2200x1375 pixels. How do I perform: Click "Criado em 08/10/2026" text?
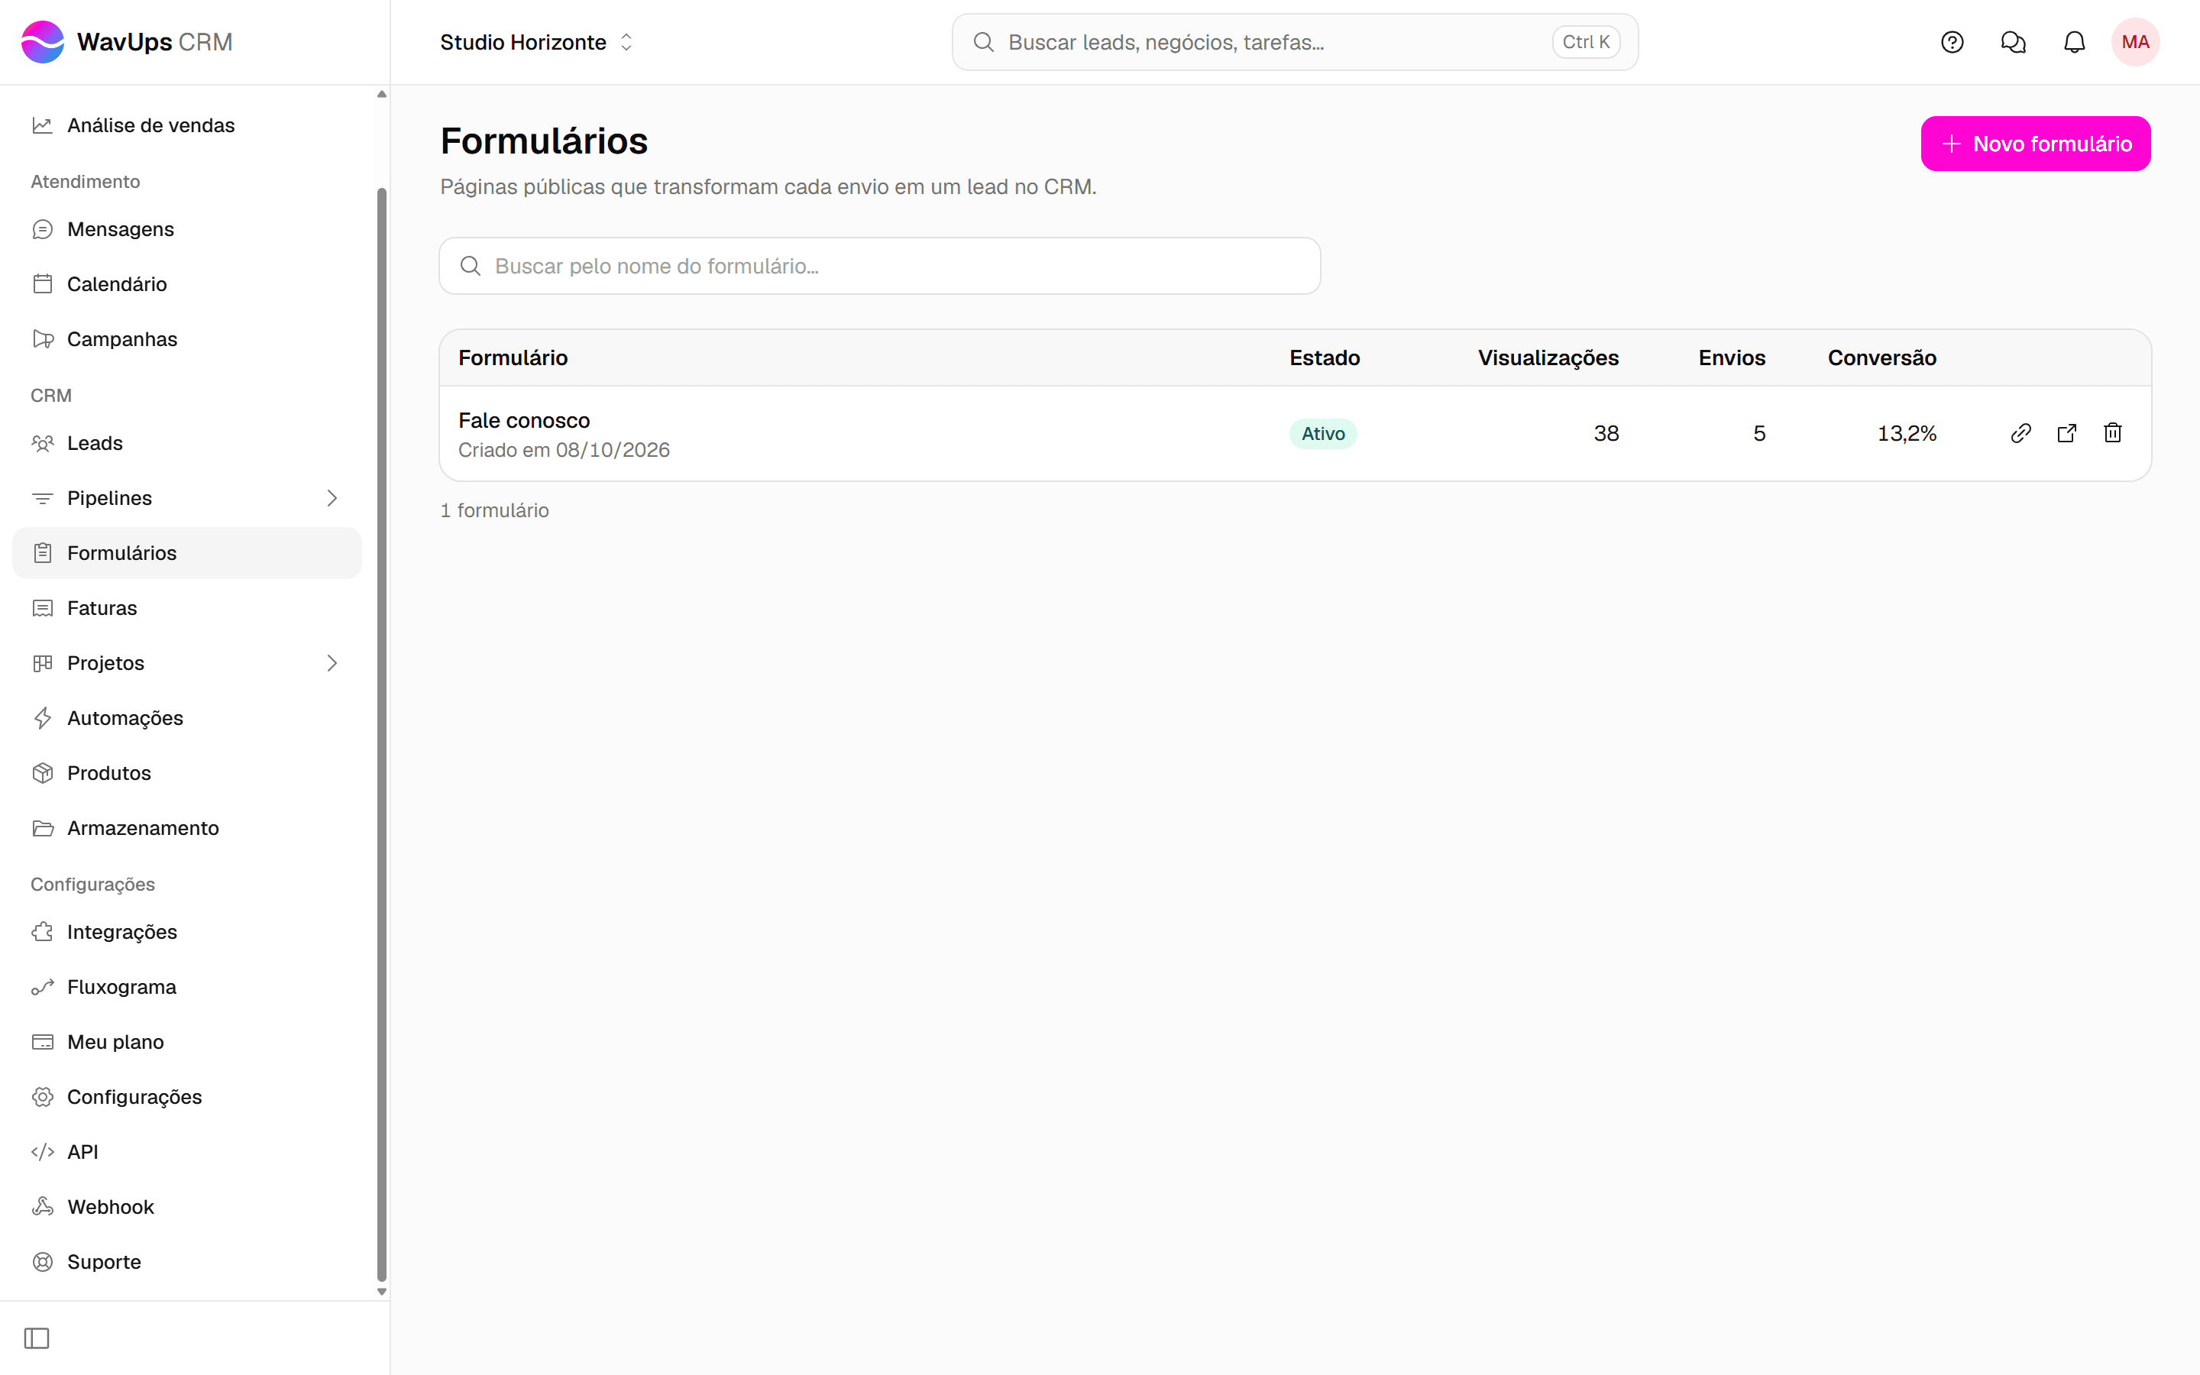click(x=564, y=450)
